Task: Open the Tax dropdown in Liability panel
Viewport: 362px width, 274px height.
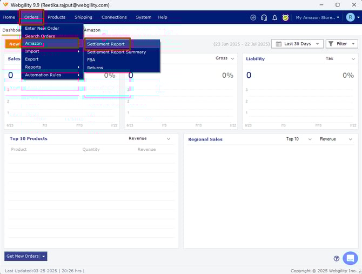Action: coord(341,58)
